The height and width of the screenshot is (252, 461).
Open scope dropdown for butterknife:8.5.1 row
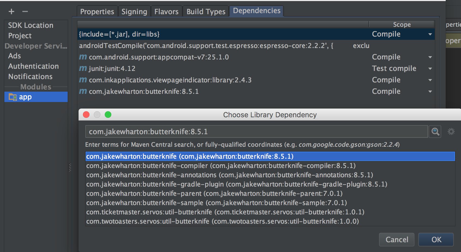[x=430, y=92]
